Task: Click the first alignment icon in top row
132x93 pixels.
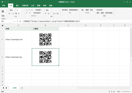Action: tap(27, 10)
